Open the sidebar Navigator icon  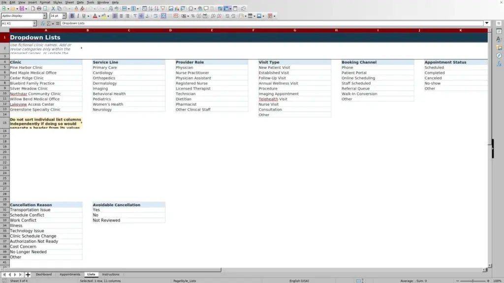point(499,56)
